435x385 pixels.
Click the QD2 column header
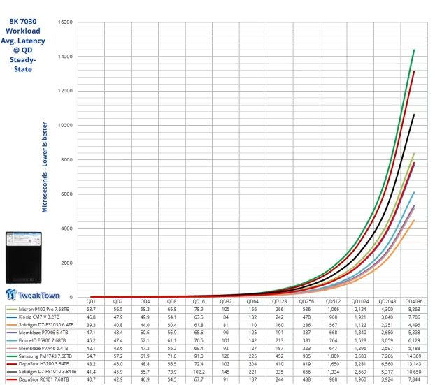click(118, 302)
